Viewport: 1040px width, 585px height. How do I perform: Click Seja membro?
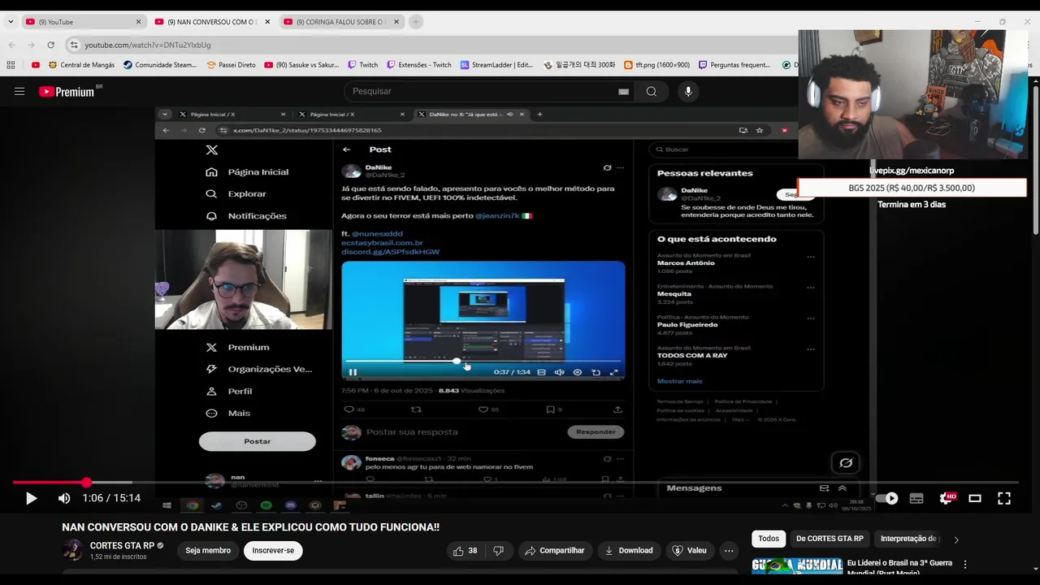pyautogui.click(x=208, y=550)
